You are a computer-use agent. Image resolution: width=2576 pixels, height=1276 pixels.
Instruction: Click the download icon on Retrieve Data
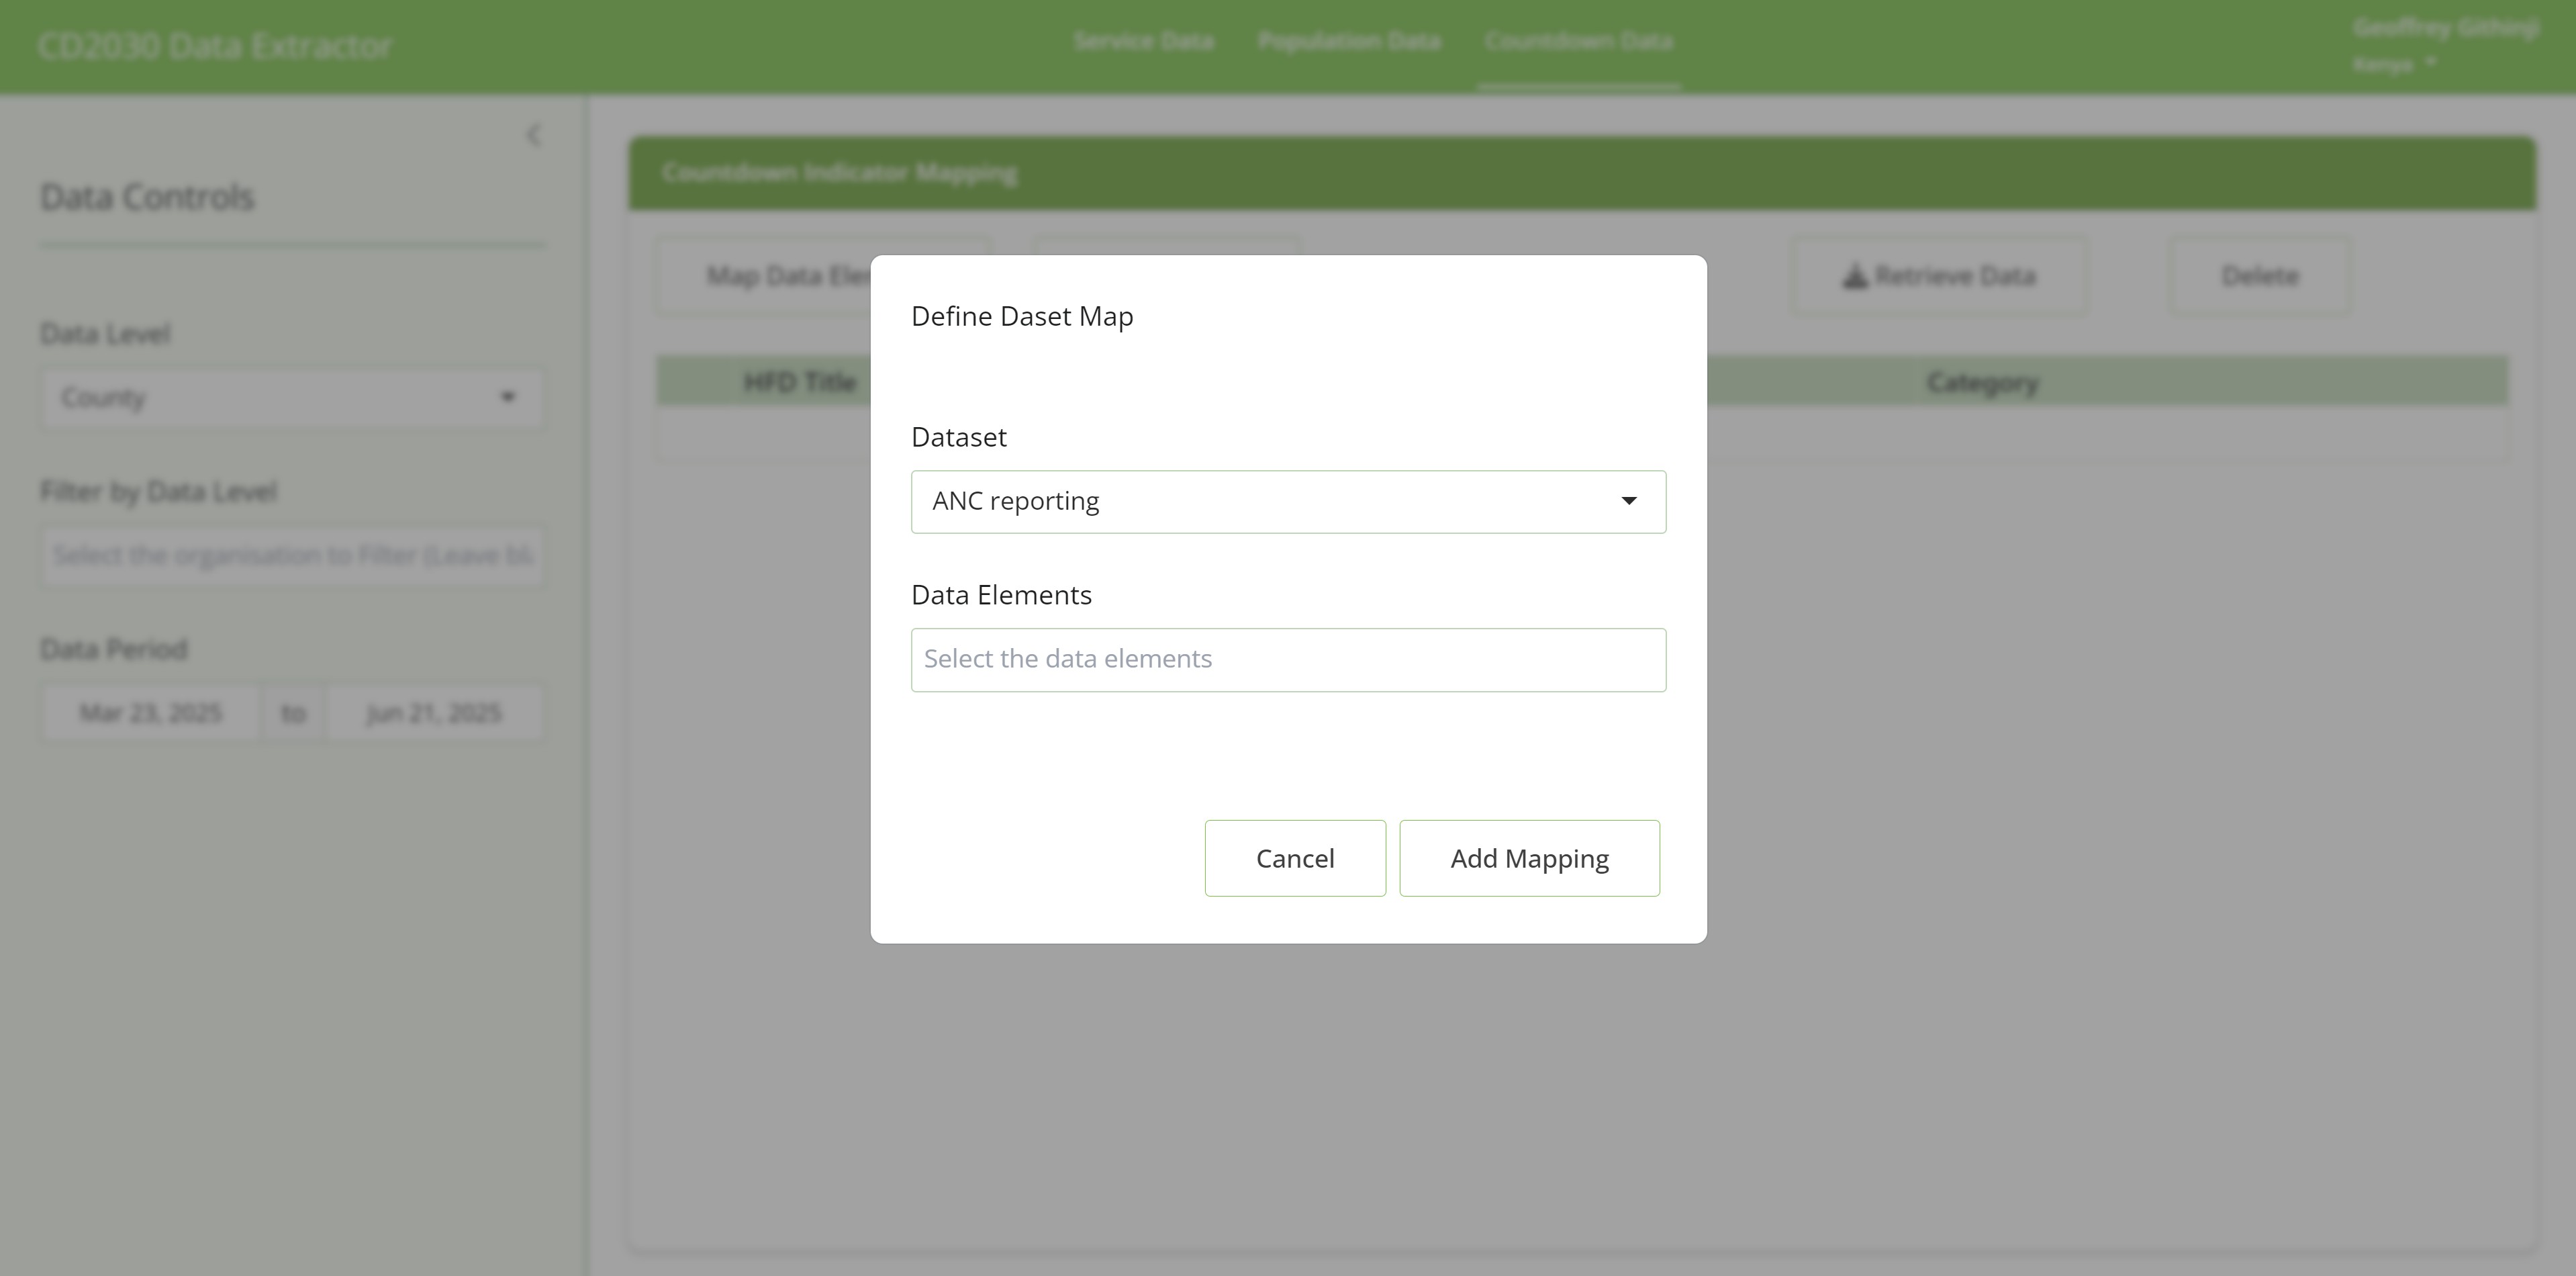[x=1855, y=276]
